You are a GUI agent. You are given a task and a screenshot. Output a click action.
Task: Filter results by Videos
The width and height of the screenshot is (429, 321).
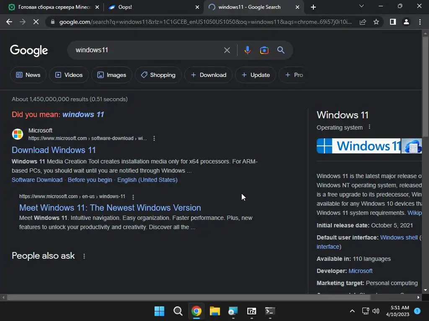coord(69,75)
